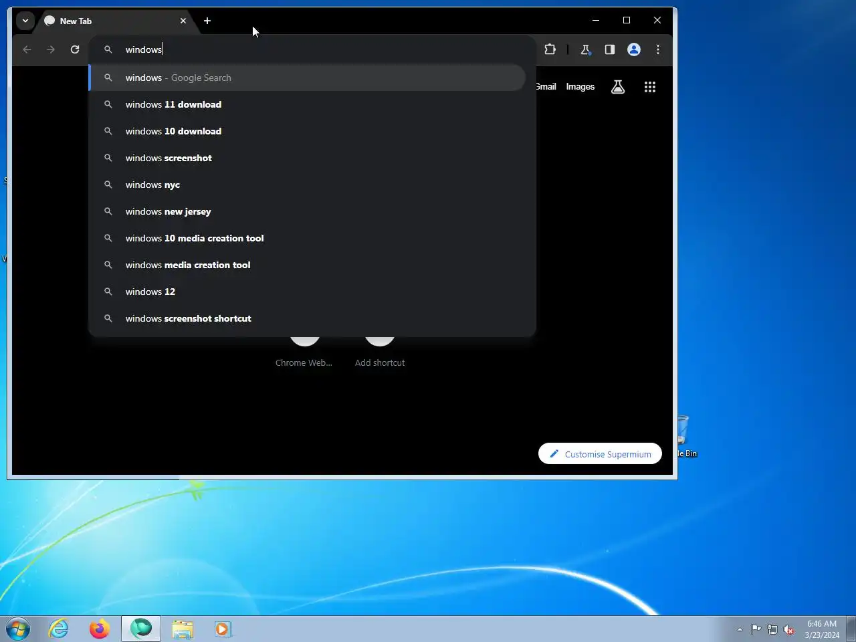
Task: Select the Supermium taskbar icon
Action: 141,629
